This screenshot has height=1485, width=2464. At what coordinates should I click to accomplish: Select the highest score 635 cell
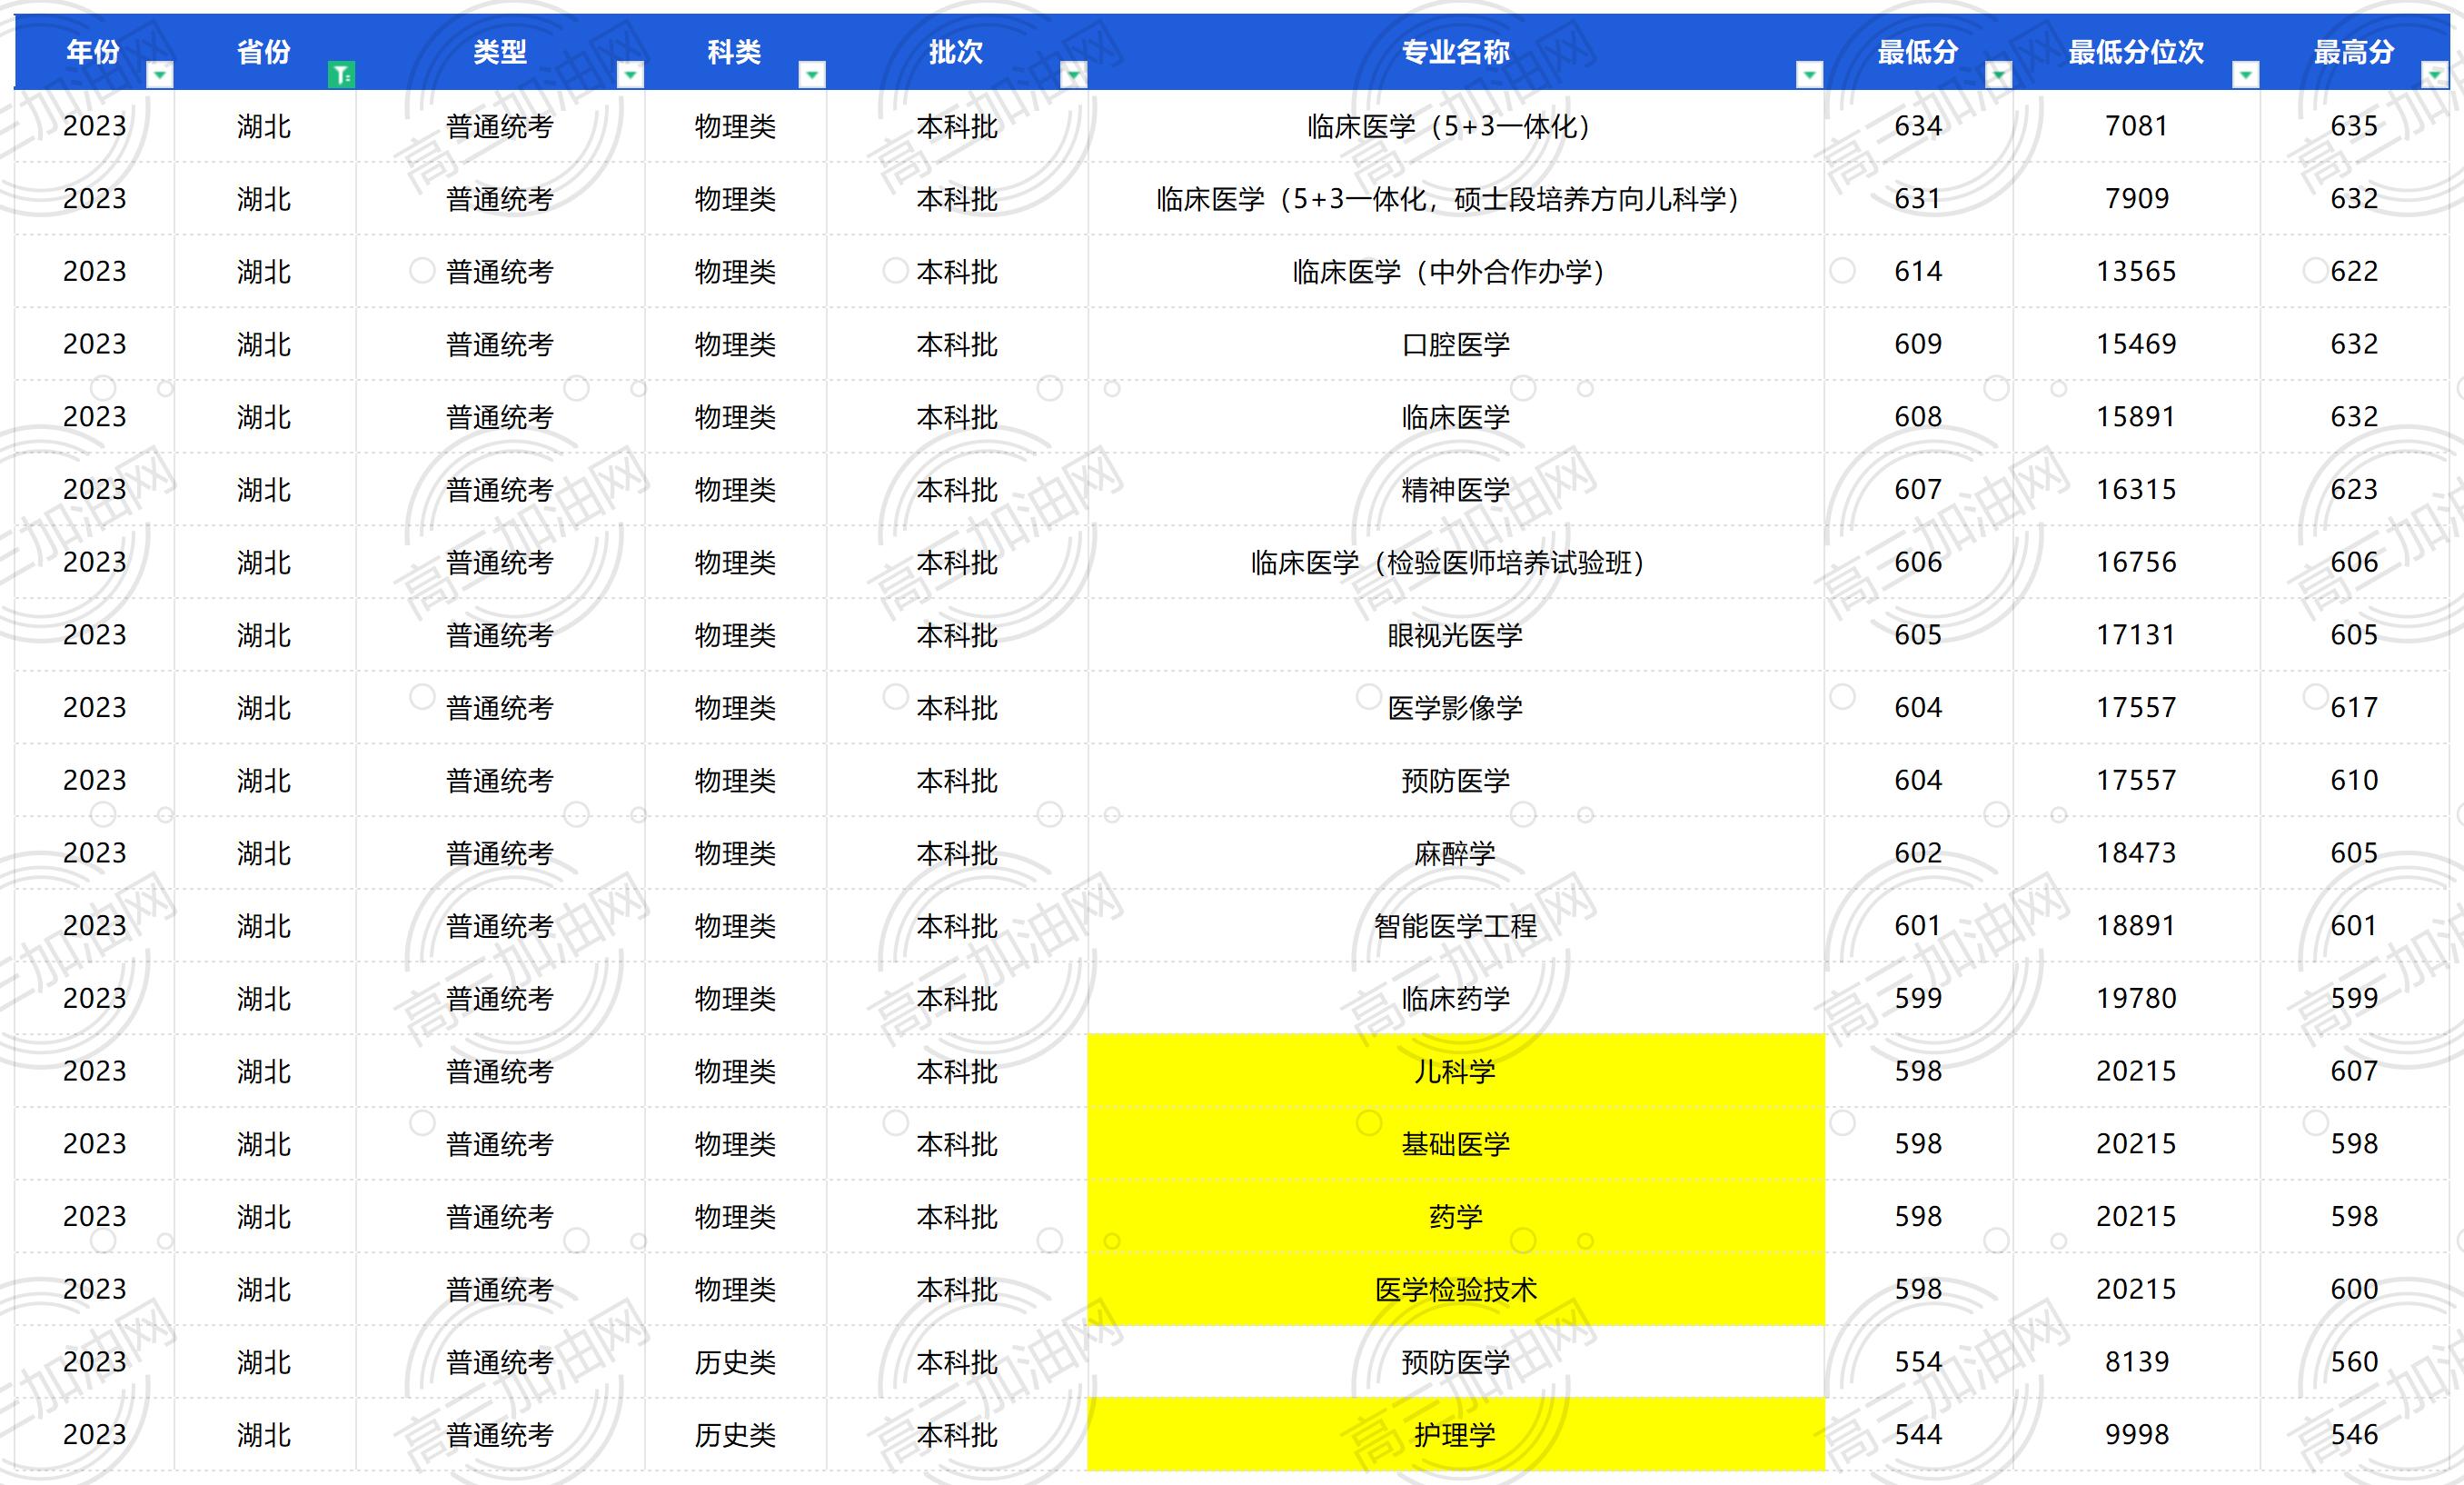(2354, 126)
